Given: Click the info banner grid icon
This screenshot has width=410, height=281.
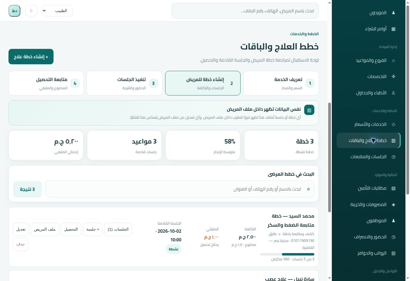Looking at the screenshot, I should point(309,110).
